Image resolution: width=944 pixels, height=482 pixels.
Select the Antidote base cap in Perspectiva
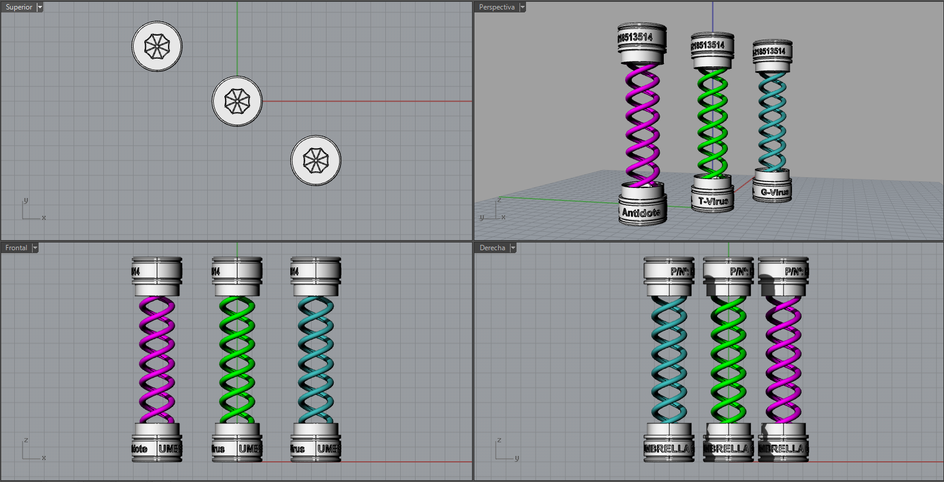point(642,204)
